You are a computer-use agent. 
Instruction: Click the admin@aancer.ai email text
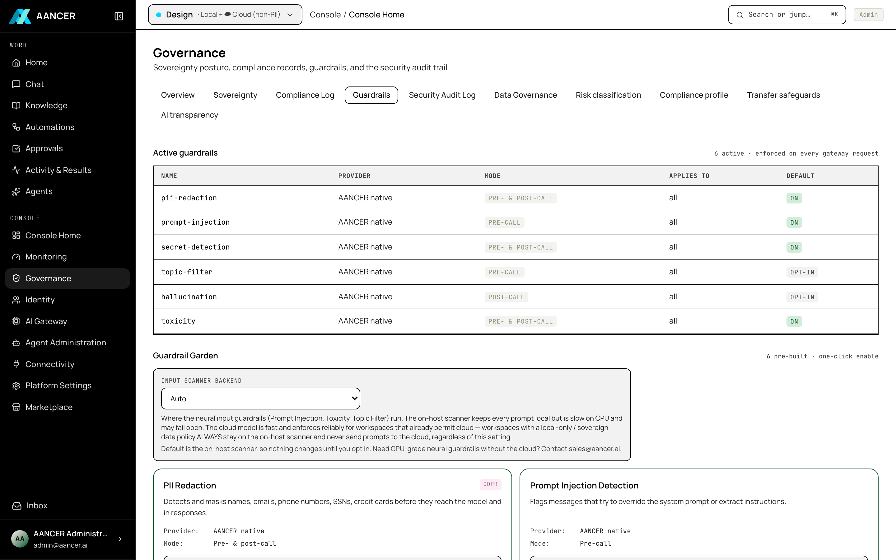(60, 545)
